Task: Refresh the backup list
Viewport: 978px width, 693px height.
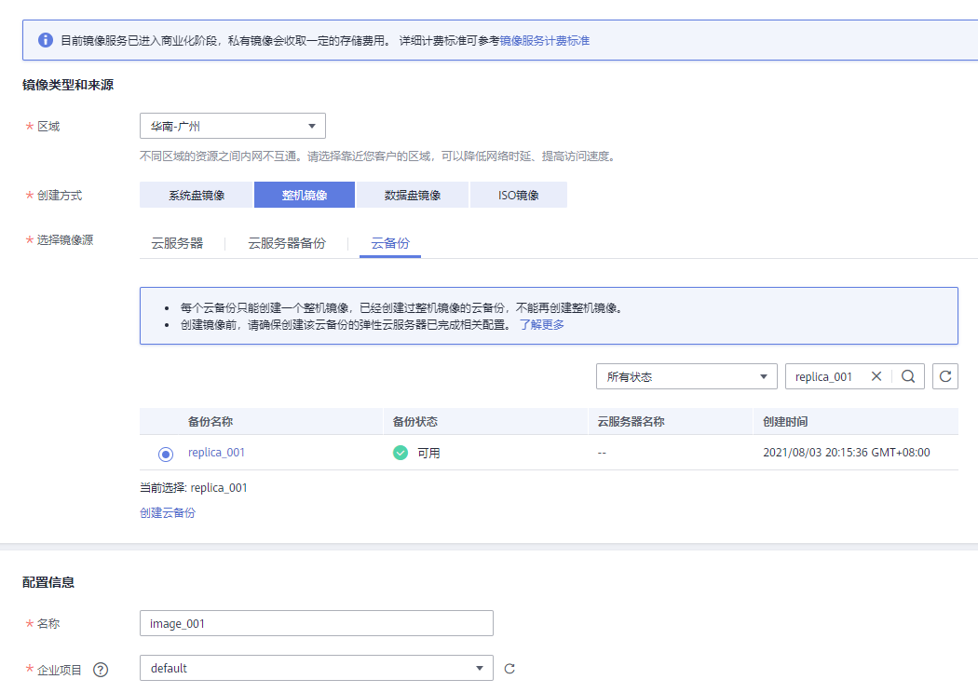Action: click(945, 376)
